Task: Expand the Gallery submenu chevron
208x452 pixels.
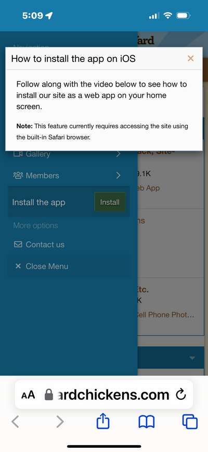Action: [118, 154]
